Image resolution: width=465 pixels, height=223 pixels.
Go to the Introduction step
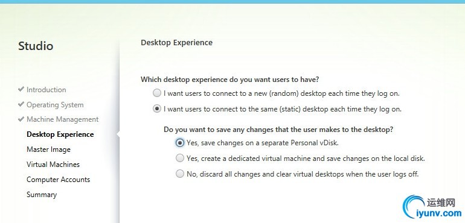46,90
